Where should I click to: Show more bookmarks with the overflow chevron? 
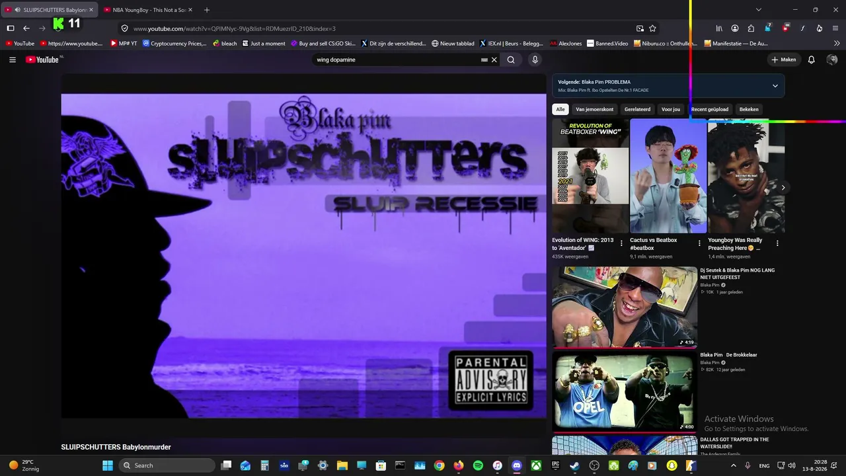click(x=835, y=44)
